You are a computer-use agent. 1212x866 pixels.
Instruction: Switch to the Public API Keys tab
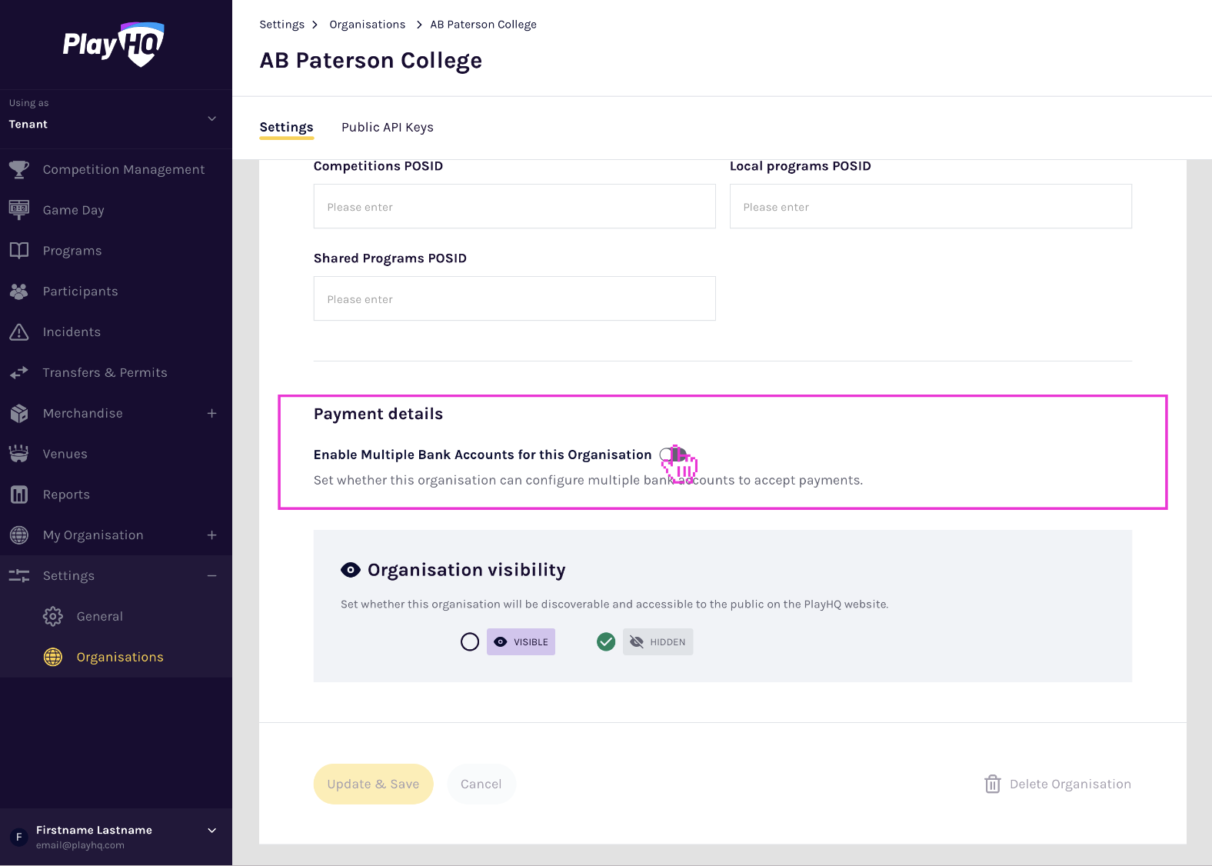tap(388, 127)
